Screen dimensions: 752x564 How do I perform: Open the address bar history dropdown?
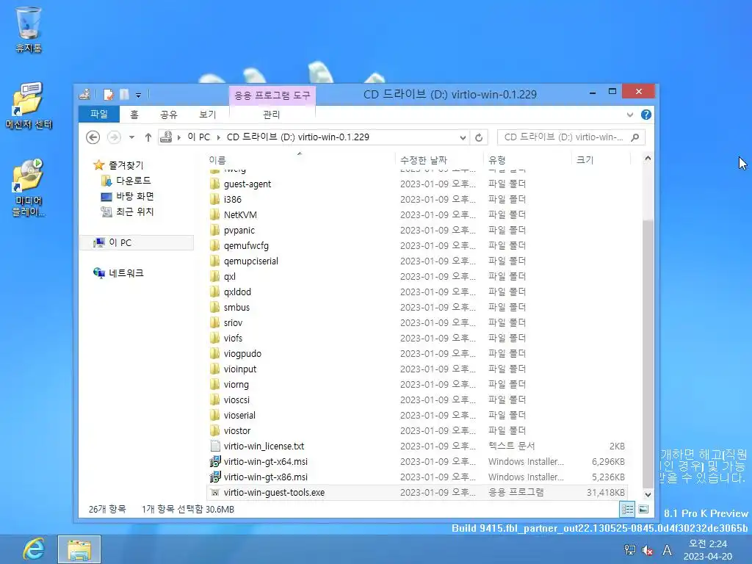coord(463,137)
